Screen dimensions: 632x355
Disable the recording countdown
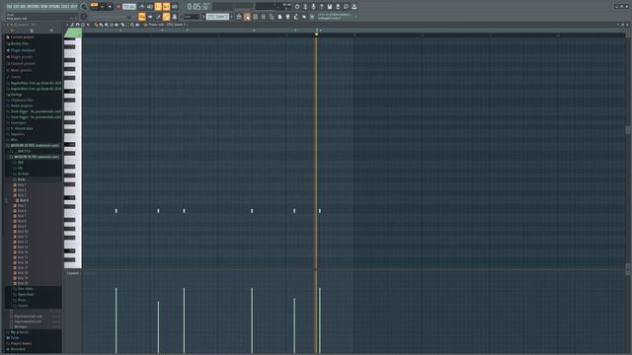158,7
